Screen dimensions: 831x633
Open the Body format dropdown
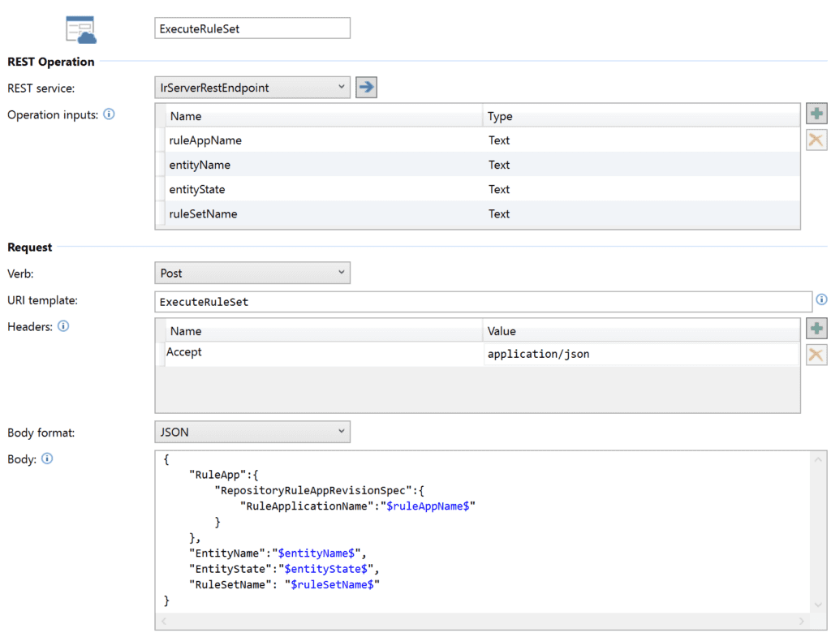[x=342, y=432]
